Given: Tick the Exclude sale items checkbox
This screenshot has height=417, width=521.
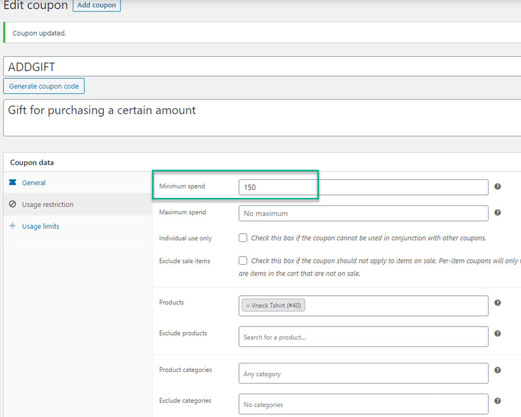Looking at the screenshot, I should (243, 261).
